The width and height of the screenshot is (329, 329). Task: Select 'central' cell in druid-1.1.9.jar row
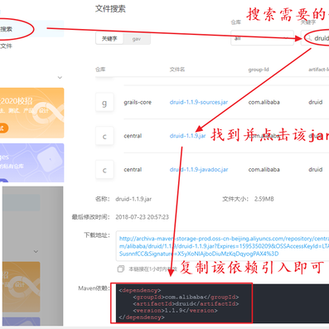[133, 136]
